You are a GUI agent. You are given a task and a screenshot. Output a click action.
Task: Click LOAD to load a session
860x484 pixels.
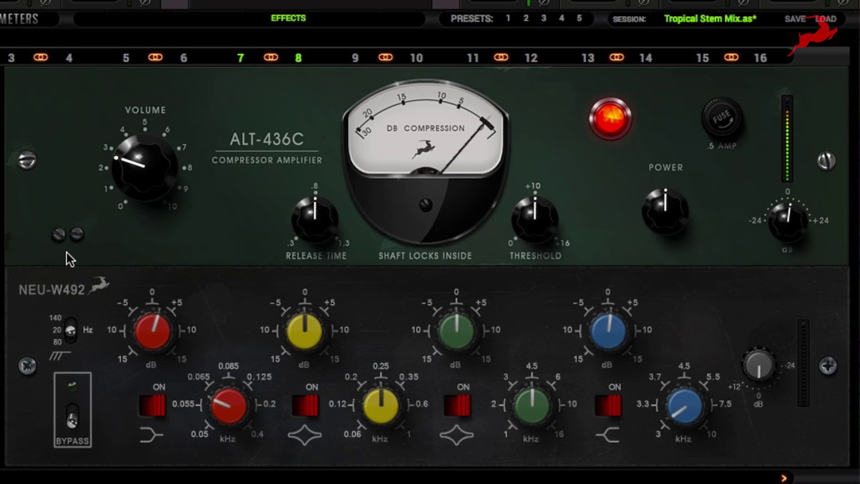point(826,19)
